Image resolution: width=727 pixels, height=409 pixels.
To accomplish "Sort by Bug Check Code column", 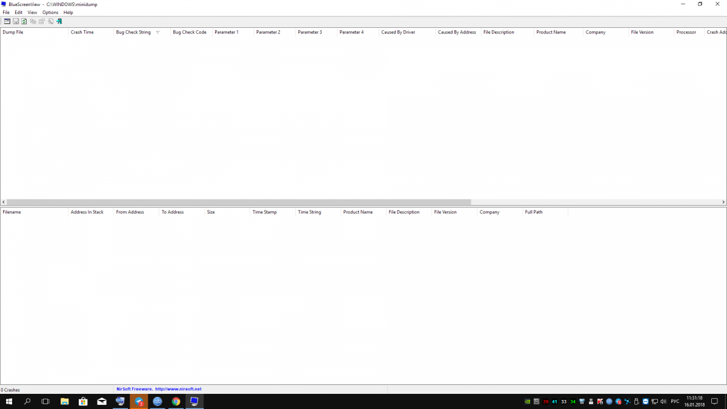I will [x=191, y=32].
